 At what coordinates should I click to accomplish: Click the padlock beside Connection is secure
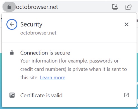tap(12, 53)
